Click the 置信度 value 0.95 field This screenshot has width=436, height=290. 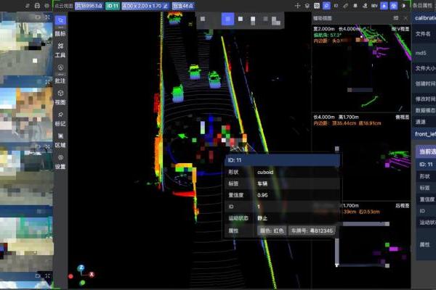pos(262,195)
